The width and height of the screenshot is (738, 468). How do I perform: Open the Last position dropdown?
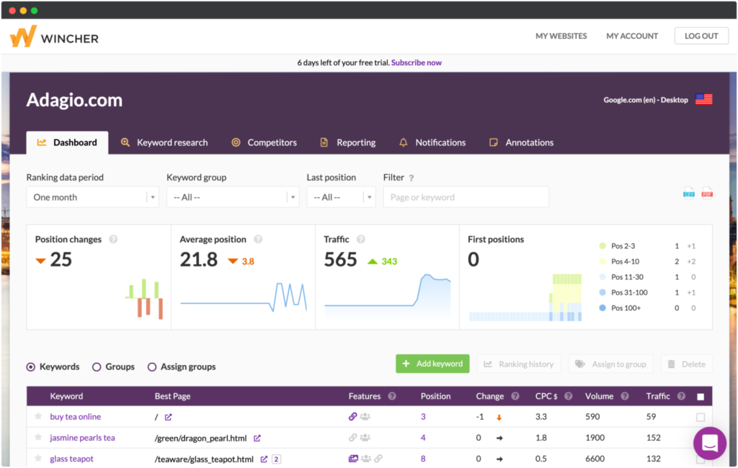[x=341, y=197]
